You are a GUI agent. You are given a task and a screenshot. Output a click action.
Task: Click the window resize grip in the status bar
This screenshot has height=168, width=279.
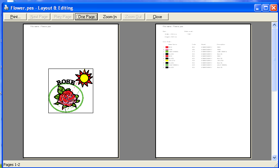(276, 165)
